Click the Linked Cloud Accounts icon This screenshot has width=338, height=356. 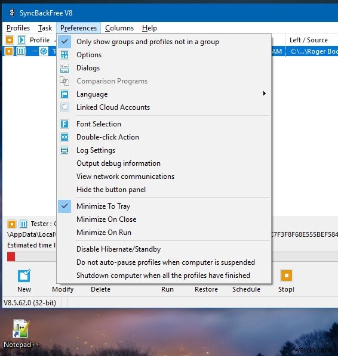(64, 107)
